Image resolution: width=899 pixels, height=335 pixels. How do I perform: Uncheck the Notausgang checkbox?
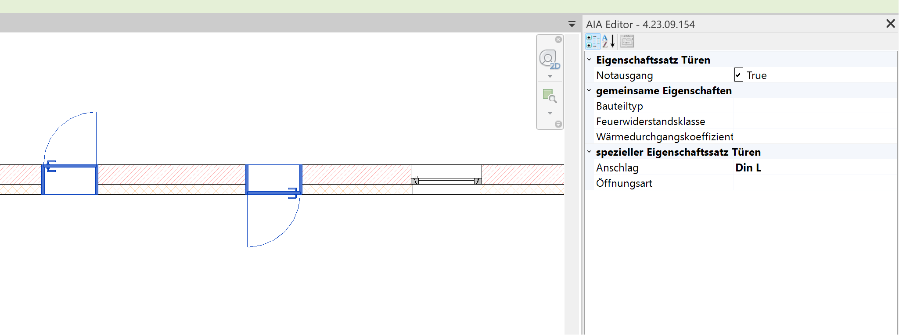[739, 75]
